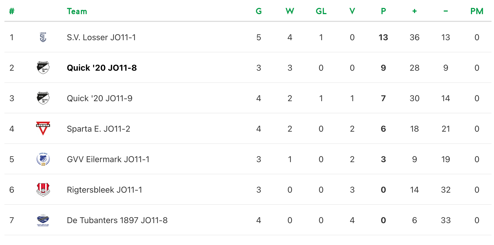Open the Sparta E. JO11-2 team page
The height and width of the screenshot is (245, 494).
pos(98,129)
